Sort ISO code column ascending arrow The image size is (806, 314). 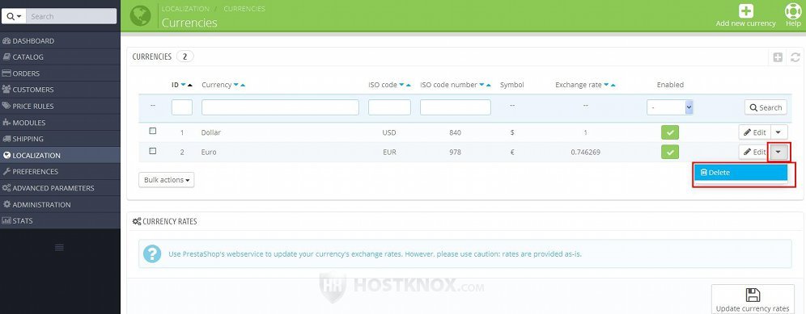tap(408, 86)
